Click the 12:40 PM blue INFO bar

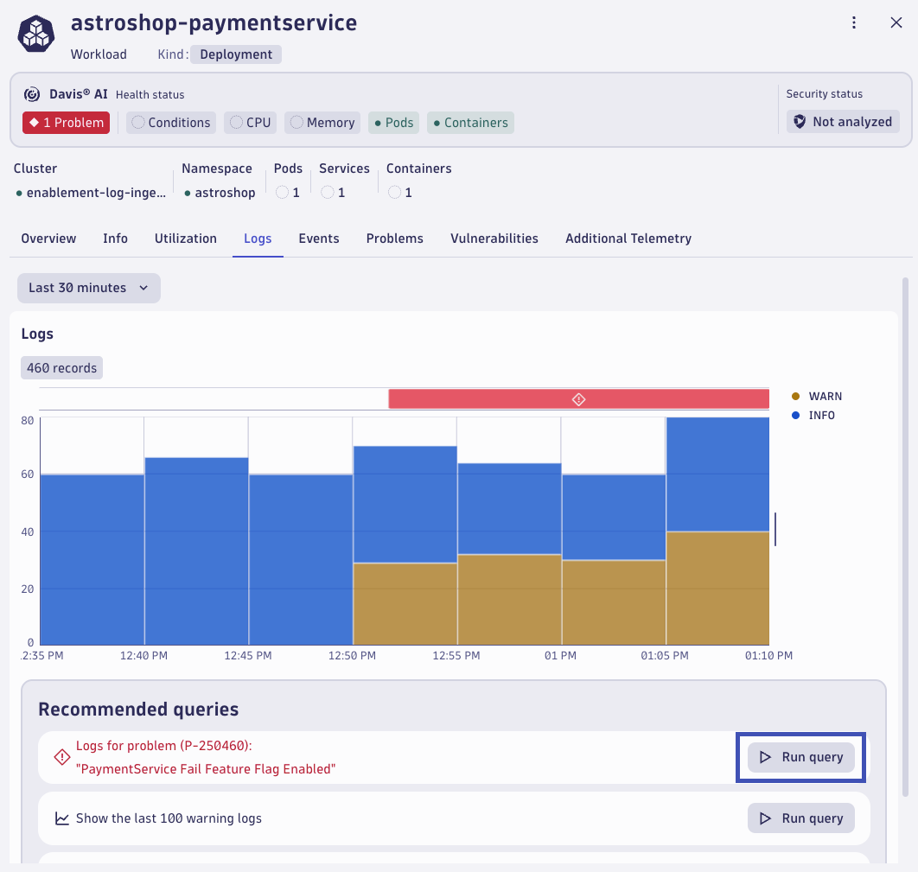(197, 551)
